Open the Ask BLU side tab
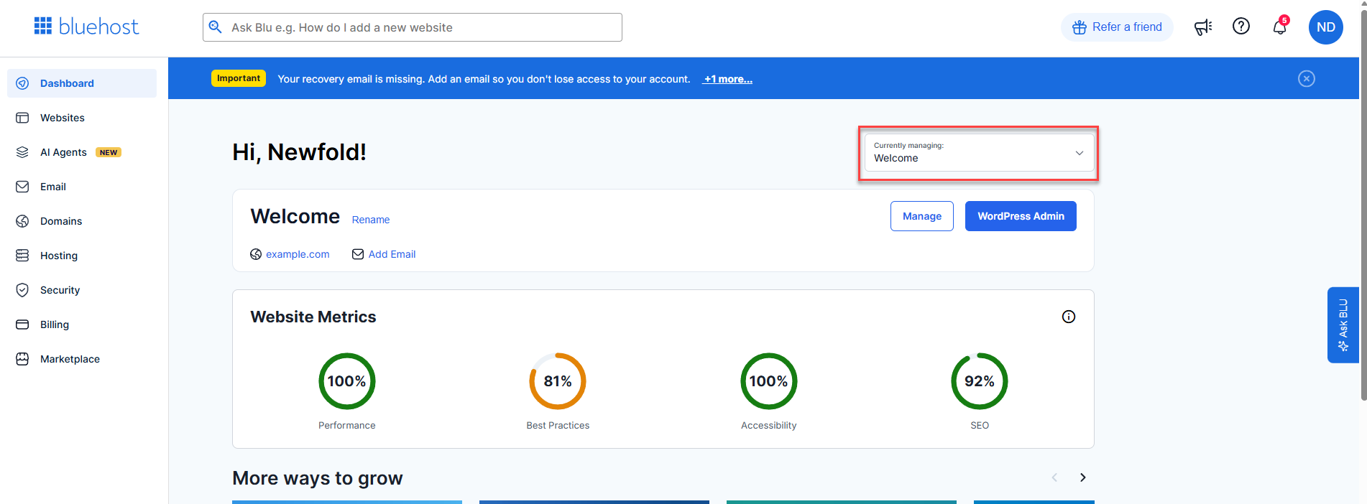Viewport: 1367px width, 504px height. click(1343, 325)
